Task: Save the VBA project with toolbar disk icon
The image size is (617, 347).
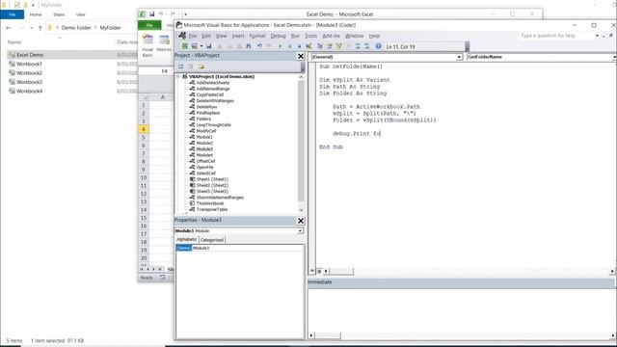Action: [208, 46]
